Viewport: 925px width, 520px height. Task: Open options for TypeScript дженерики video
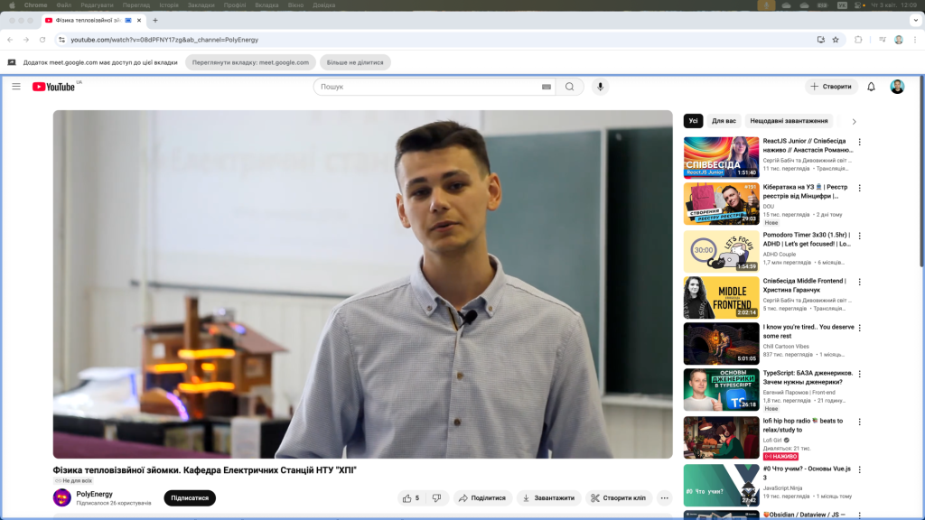click(x=860, y=374)
